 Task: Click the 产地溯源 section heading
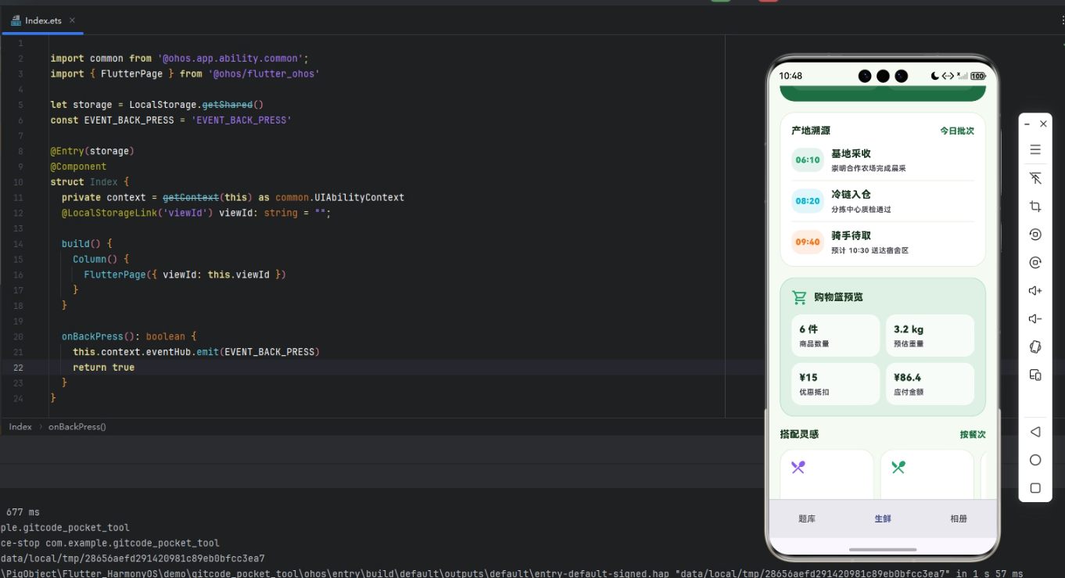[x=811, y=131]
